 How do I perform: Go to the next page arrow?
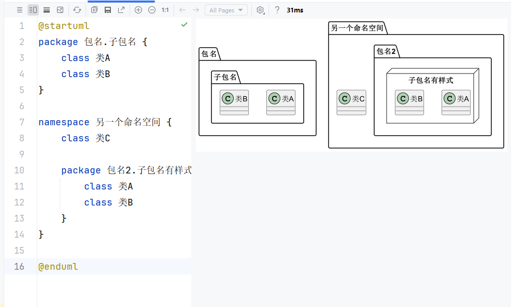click(x=195, y=10)
